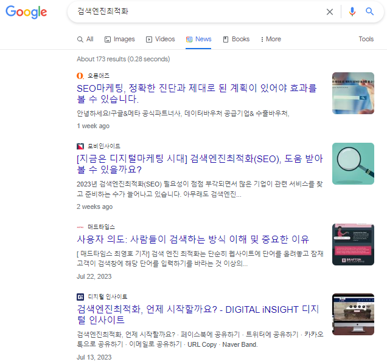The image size is (387, 362).
Task: Start voice search with microphone icon
Action: click(x=352, y=12)
